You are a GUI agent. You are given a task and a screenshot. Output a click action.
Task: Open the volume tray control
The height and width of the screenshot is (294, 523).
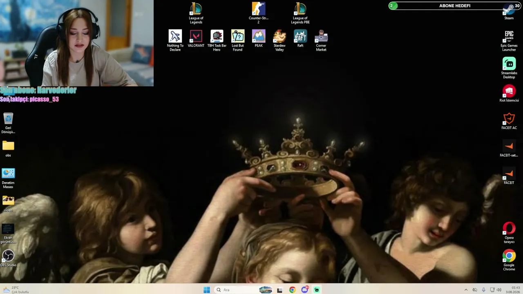(499, 290)
